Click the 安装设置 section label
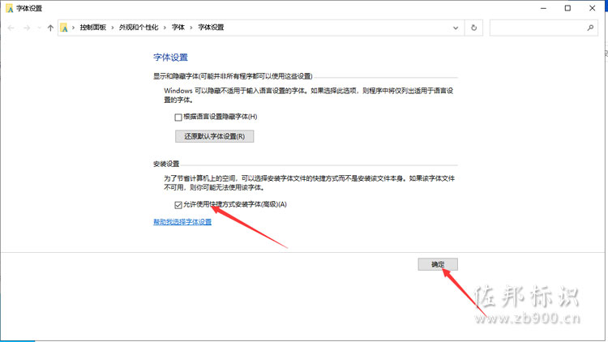The height and width of the screenshot is (342, 608). point(166,164)
